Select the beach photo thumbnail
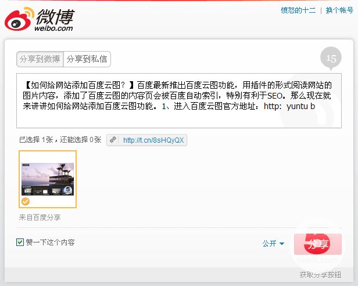Image resolution: width=358 pixels, height=286 pixels. (48, 179)
